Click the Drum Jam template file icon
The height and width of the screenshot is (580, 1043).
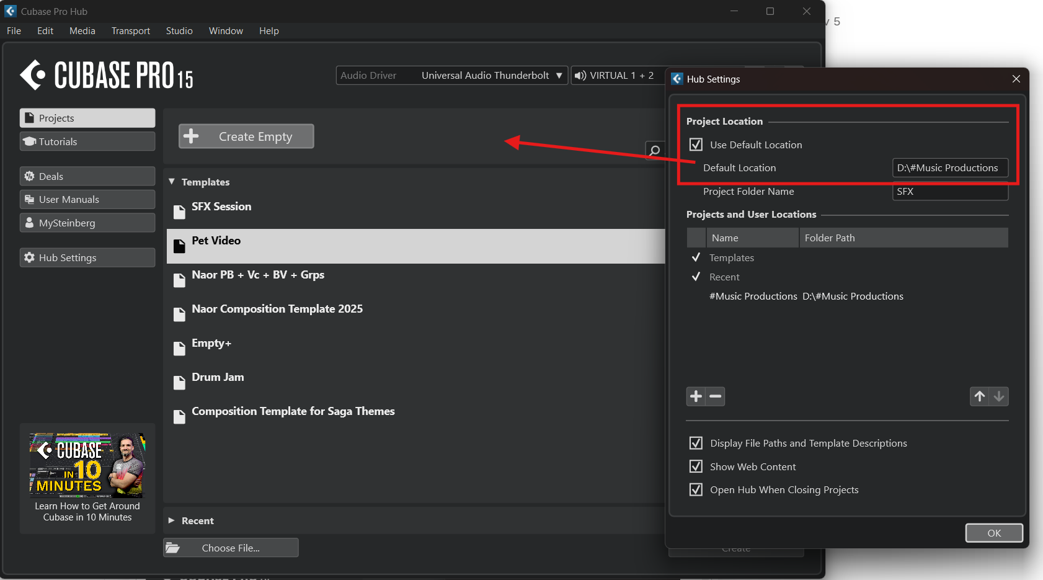[179, 383]
